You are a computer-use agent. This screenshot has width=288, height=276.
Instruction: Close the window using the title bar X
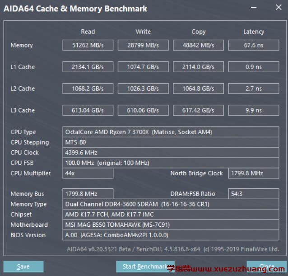click(x=278, y=8)
